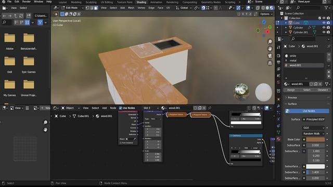
Task: Open the viewport Mesh menu
Action: pyautogui.click(x=131, y=8)
